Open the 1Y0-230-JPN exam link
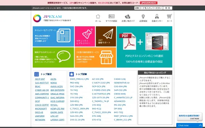 pyautogui.click(x=76, y=98)
